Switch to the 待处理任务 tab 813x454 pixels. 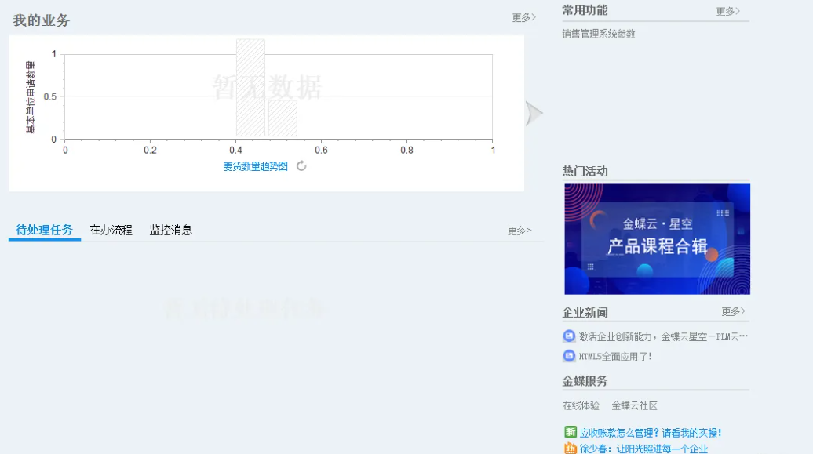click(x=45, y=230)
